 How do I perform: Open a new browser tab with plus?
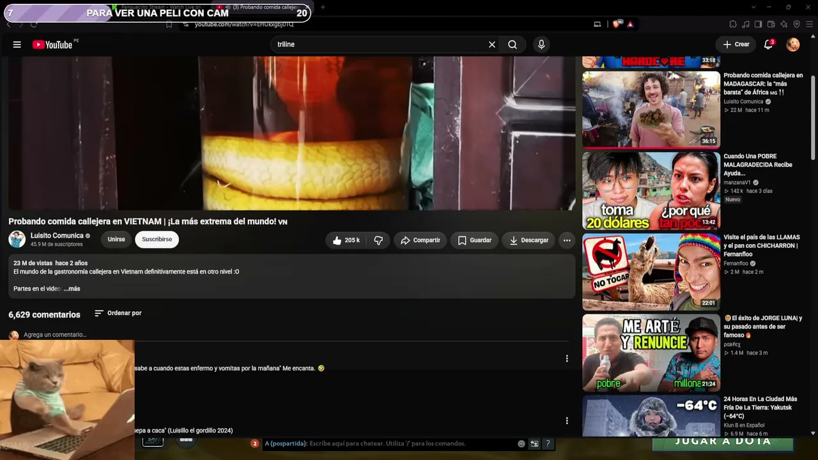click(x=323, y=7)
